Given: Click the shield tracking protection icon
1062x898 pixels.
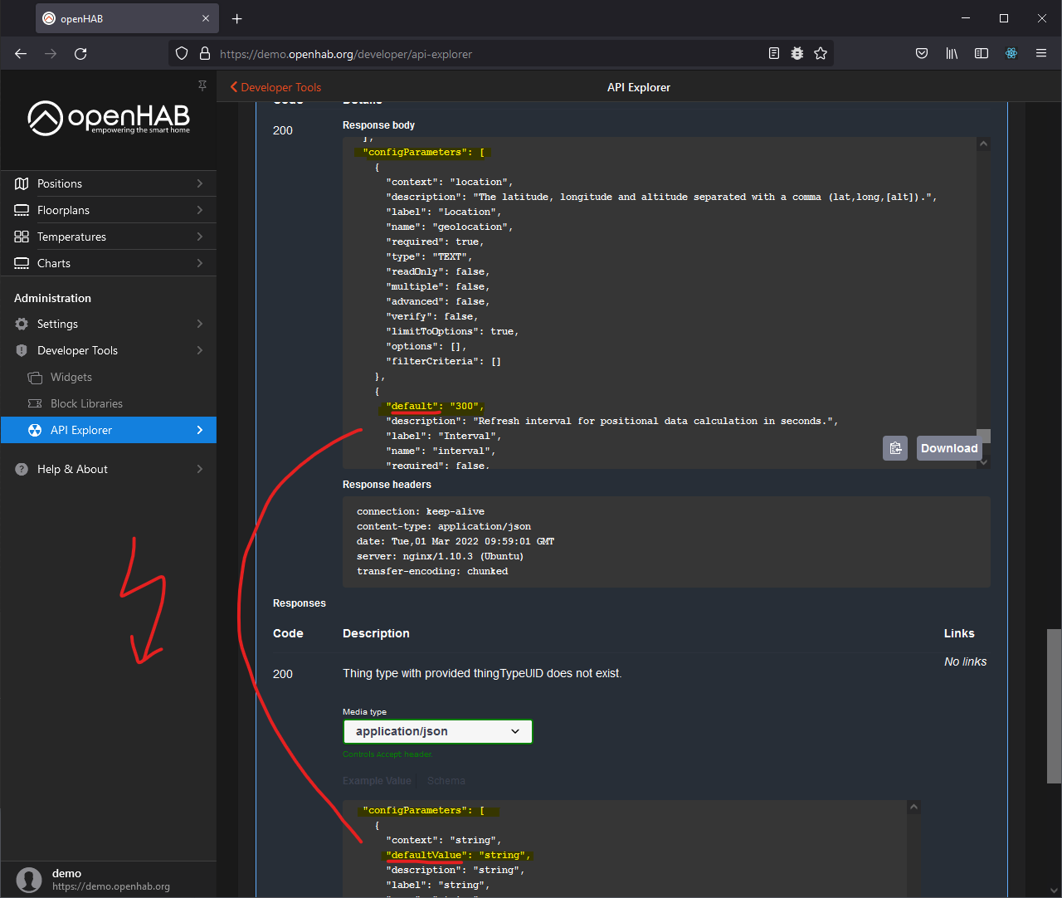Looking at the screenshot, I should (182, 54).
